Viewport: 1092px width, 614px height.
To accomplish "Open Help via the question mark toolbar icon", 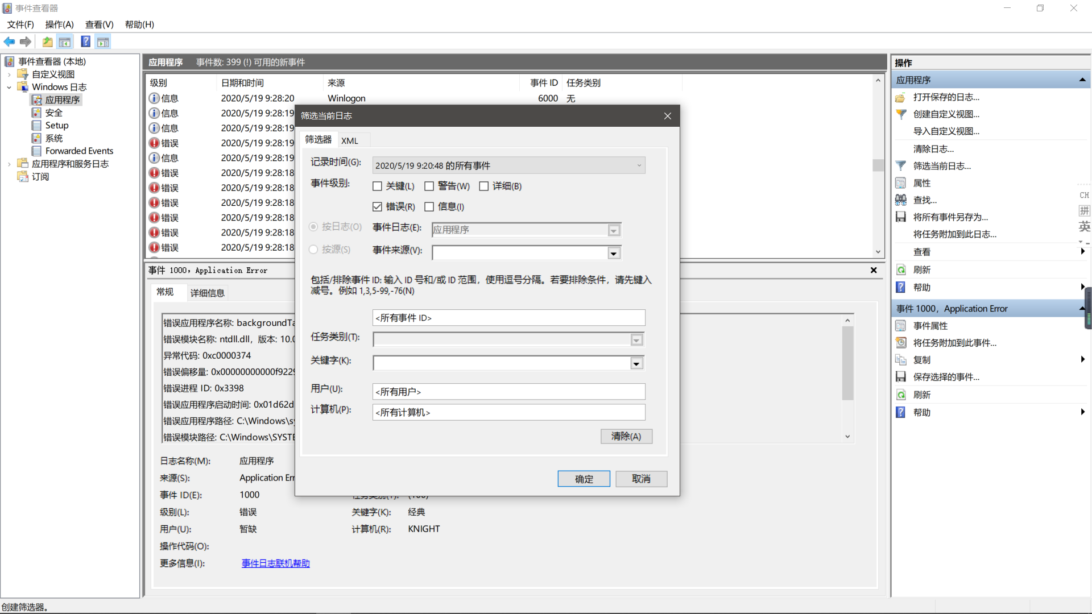I will 85,42.
